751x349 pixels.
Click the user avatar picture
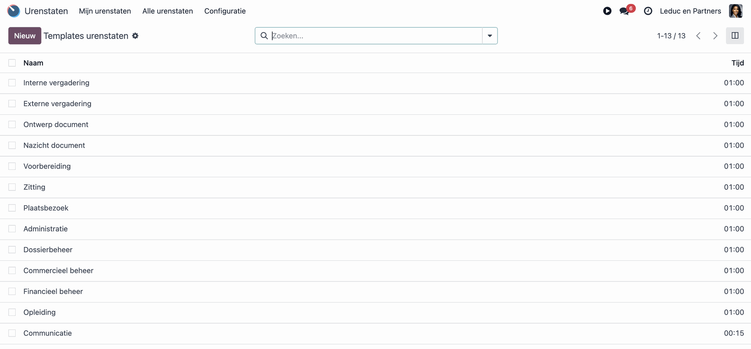point(736,11)
